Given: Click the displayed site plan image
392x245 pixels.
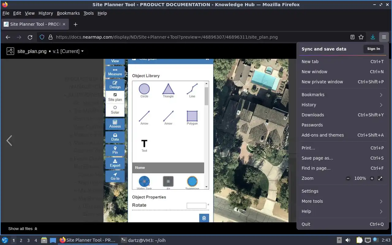Looking at the screenshot, I should click(x=196, y=141).
